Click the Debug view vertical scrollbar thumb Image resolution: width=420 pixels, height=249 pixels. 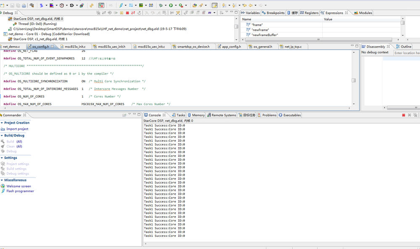(x=236, y=26)
